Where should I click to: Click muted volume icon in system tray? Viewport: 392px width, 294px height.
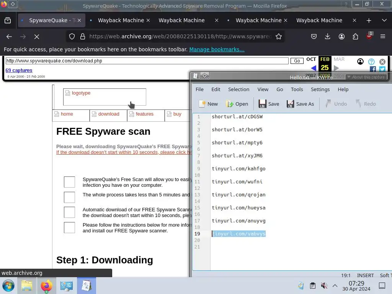pos(324,286)
